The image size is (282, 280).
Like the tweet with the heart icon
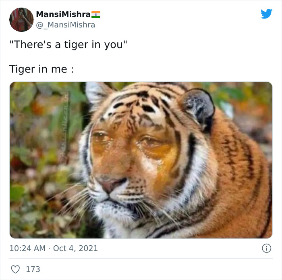[15, 269]
